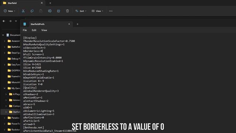Click the Share icon in Explorer toolbar
Viewport: 236px width, 133px height.
point(59,11)
